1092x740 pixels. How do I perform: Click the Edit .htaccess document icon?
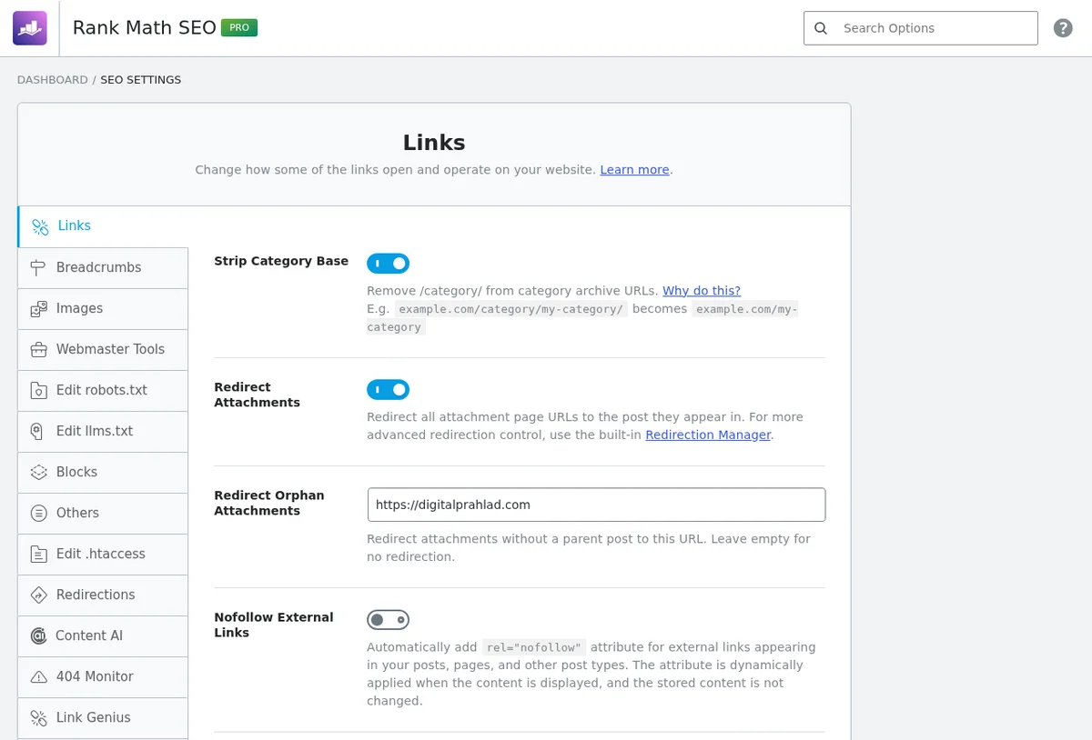point(38,555)
